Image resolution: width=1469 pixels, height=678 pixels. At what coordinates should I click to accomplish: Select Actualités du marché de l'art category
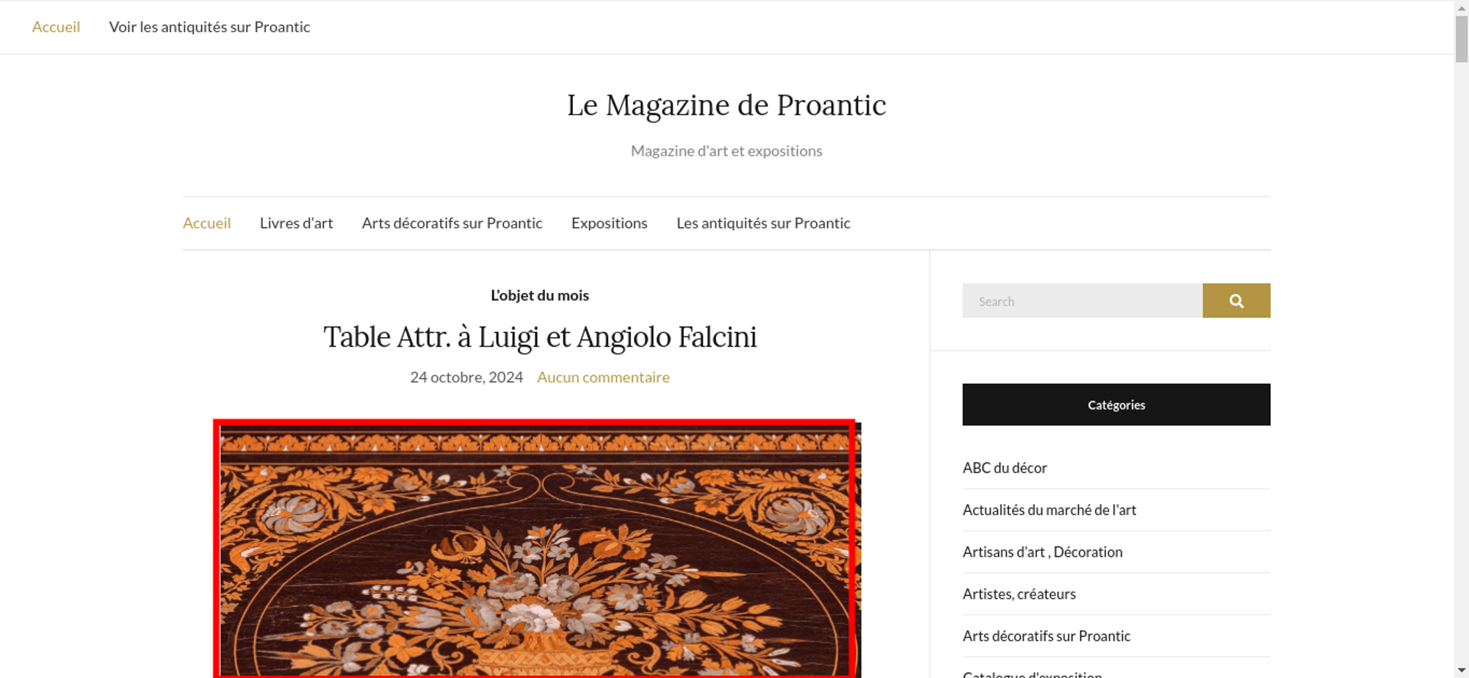pos(1049,510)
